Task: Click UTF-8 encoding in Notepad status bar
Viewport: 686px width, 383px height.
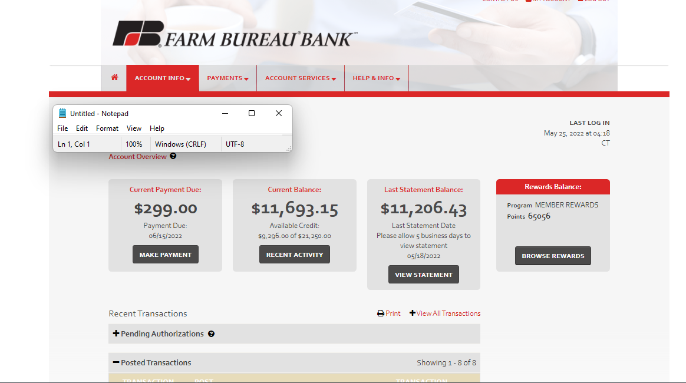Action: pyautogui.click(x=235, y=144)
